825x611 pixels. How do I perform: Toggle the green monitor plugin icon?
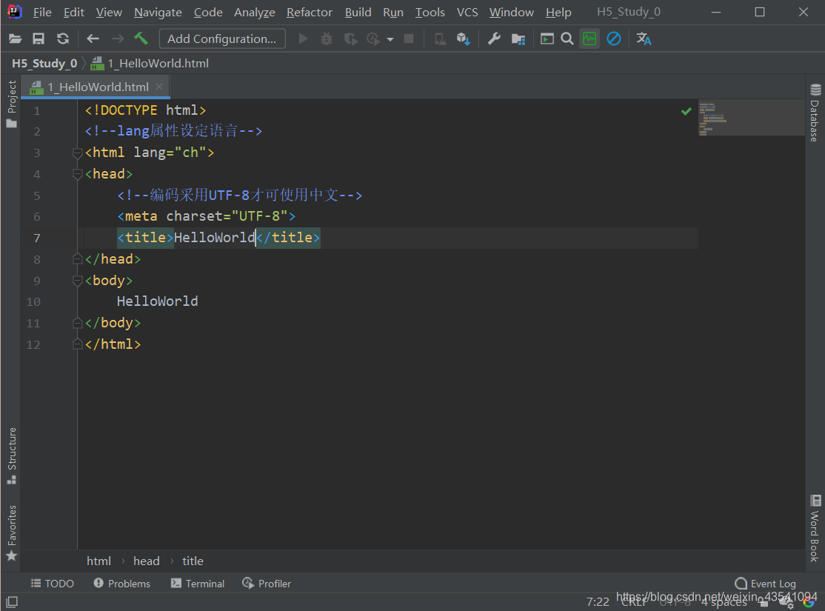point(589,39)
